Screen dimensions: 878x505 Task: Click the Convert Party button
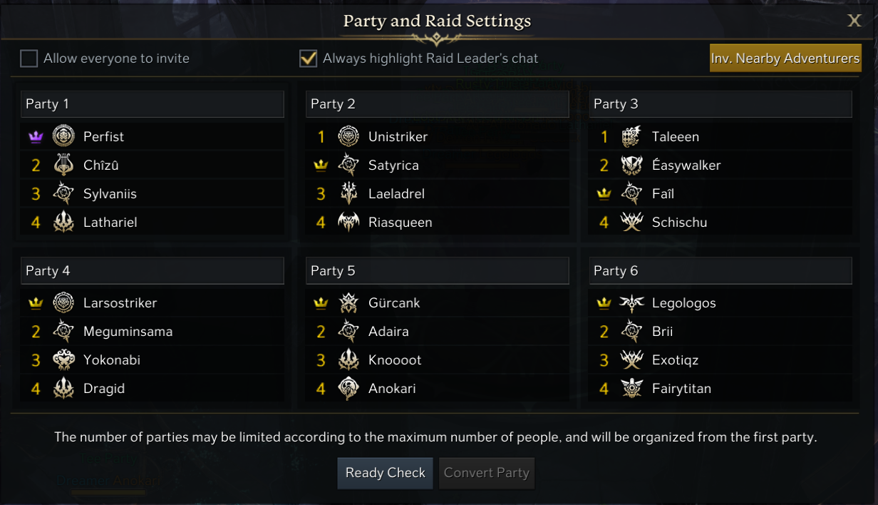pos(486,473)
